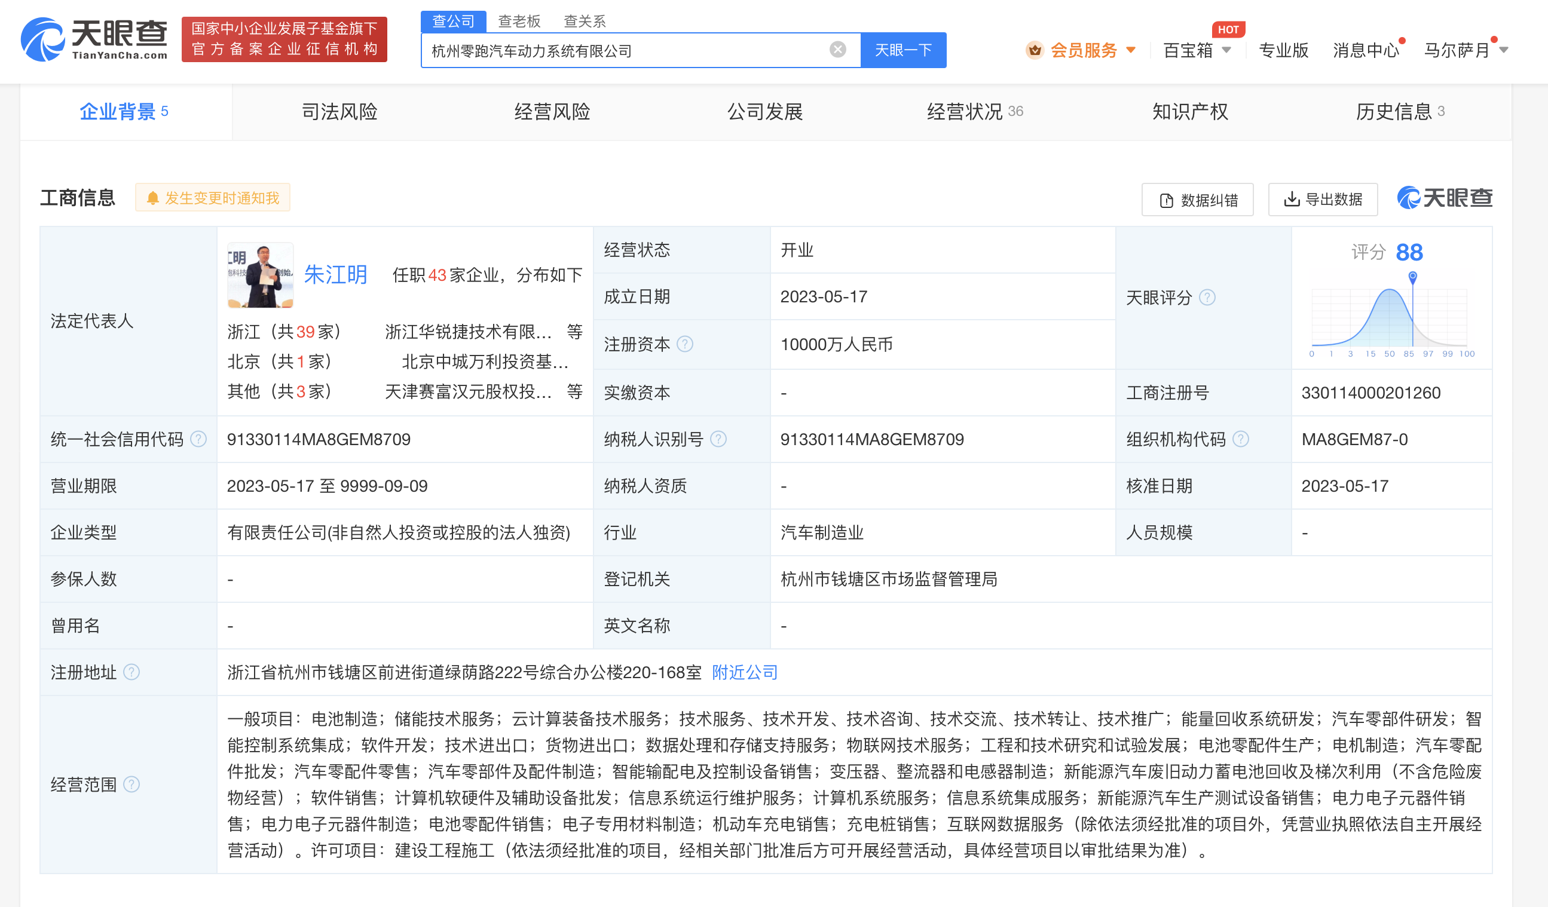Screen dimensions: 1548x907
Task: Open the 公司发展 tab
Action: [x=766, y=112]
